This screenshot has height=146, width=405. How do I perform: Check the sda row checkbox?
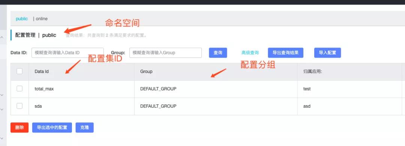click(19, 106)
